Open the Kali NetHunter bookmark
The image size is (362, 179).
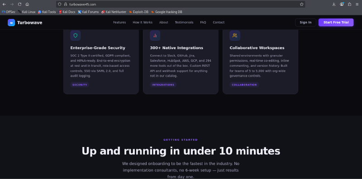pyautogui.click(x=114, y=12)
